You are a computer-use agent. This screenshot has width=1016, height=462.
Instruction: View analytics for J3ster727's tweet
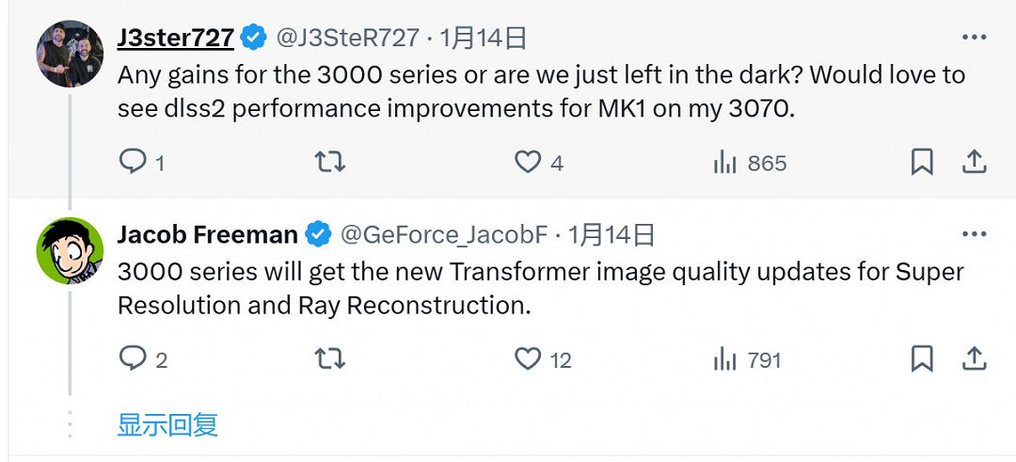coord(724,163)
